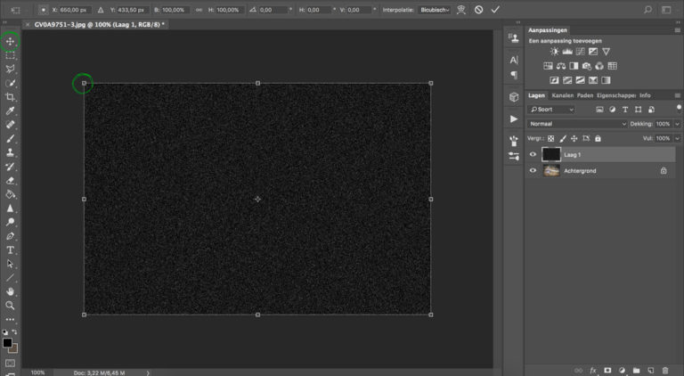Click the X position input field

coord(76,9)
